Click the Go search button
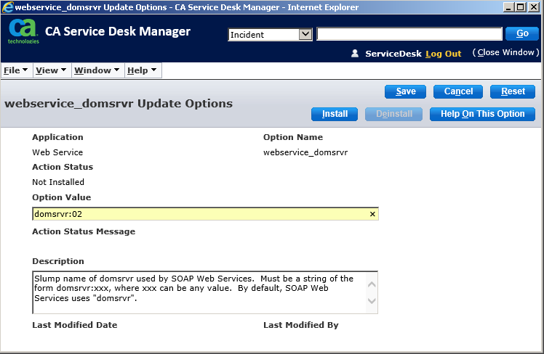 tap(521, 33)
